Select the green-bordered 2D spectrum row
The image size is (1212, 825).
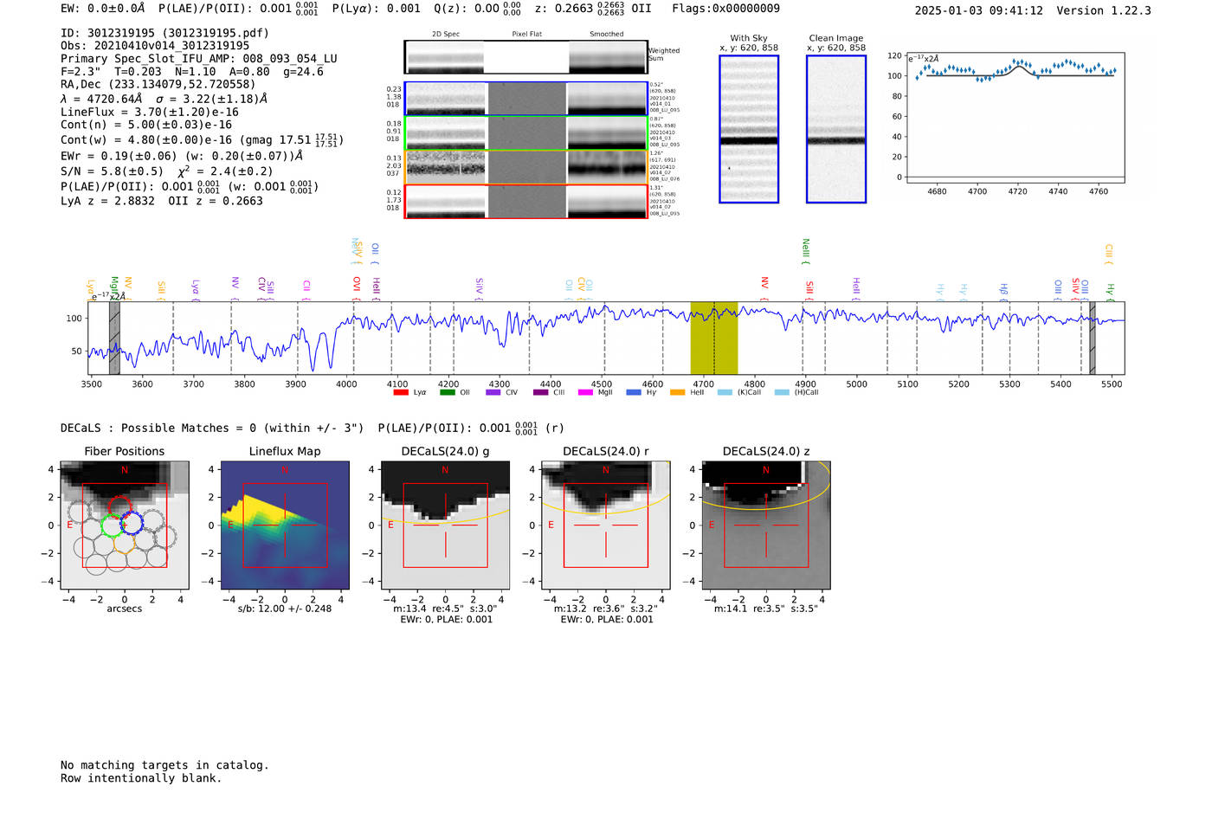click(525, 132)
